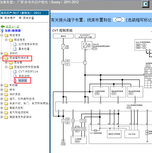Click the 如何使用本手册 page icon
This screenshot has width=152, height=153.
[x=15, y=44]
